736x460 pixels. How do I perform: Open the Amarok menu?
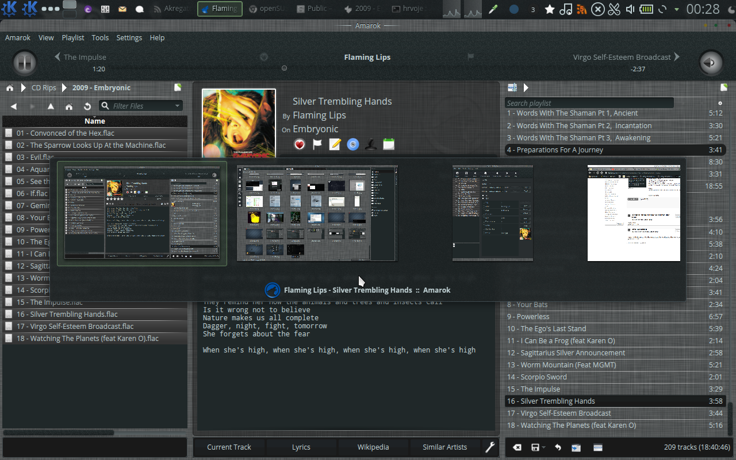pyautogui.click(x=18, y=37)
